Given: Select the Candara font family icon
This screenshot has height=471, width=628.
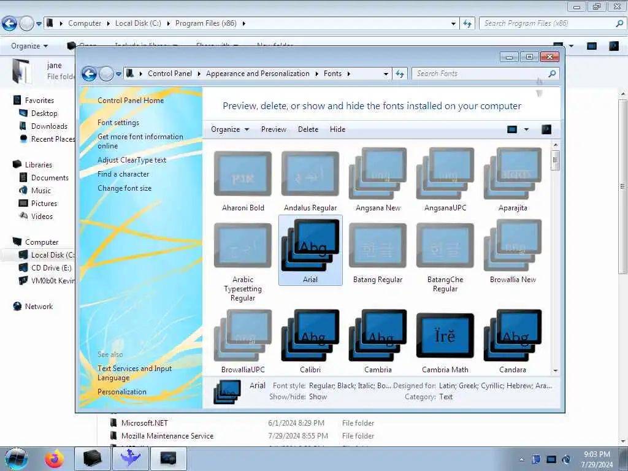Looking at the screenshot, I should [513, 335].
